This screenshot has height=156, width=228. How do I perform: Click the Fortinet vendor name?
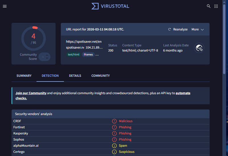[x=19, y=127]
